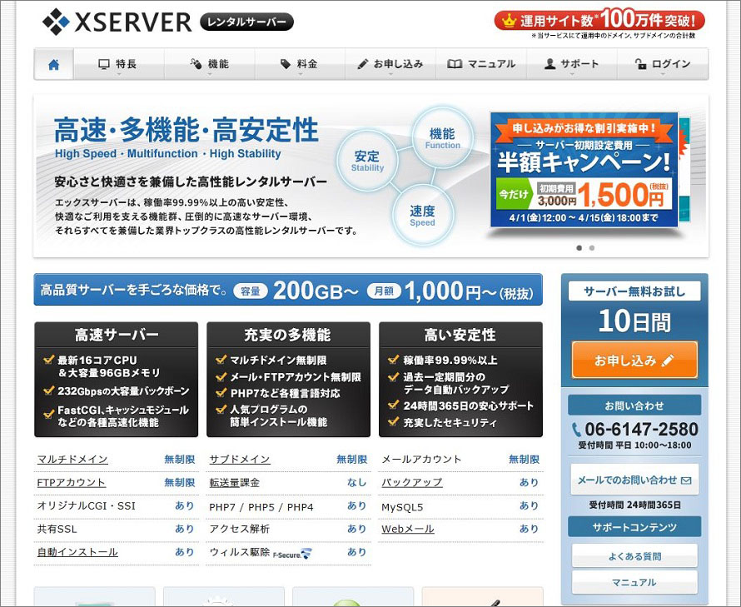Click メールでのお問い合わせ button
Image resolution: width=741 pixels, height=607 pixels.
tap(634, 480)
